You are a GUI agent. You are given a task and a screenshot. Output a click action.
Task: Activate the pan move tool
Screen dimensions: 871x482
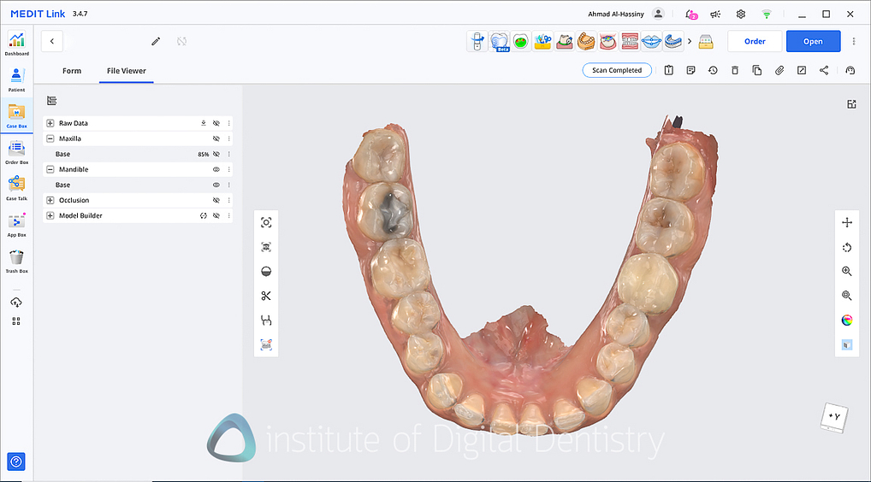[846, 222]
